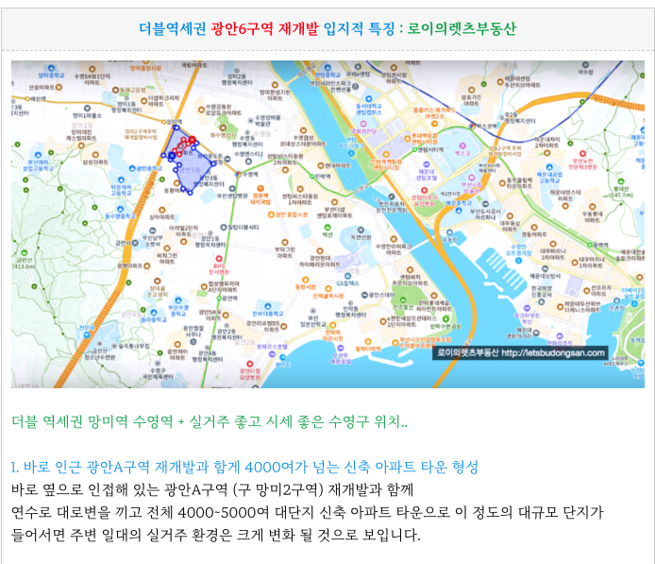This screenshot has width=655, height=564.
Task: Click paragraph line 들어서면 주변 일대의 실거주 환경은
Action: (x=215, y=535)
